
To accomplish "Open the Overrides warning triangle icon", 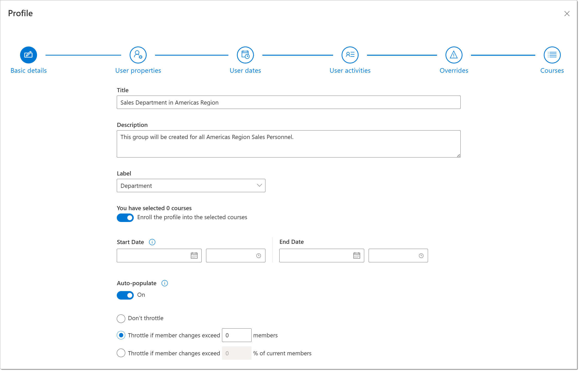I will 454,55.
